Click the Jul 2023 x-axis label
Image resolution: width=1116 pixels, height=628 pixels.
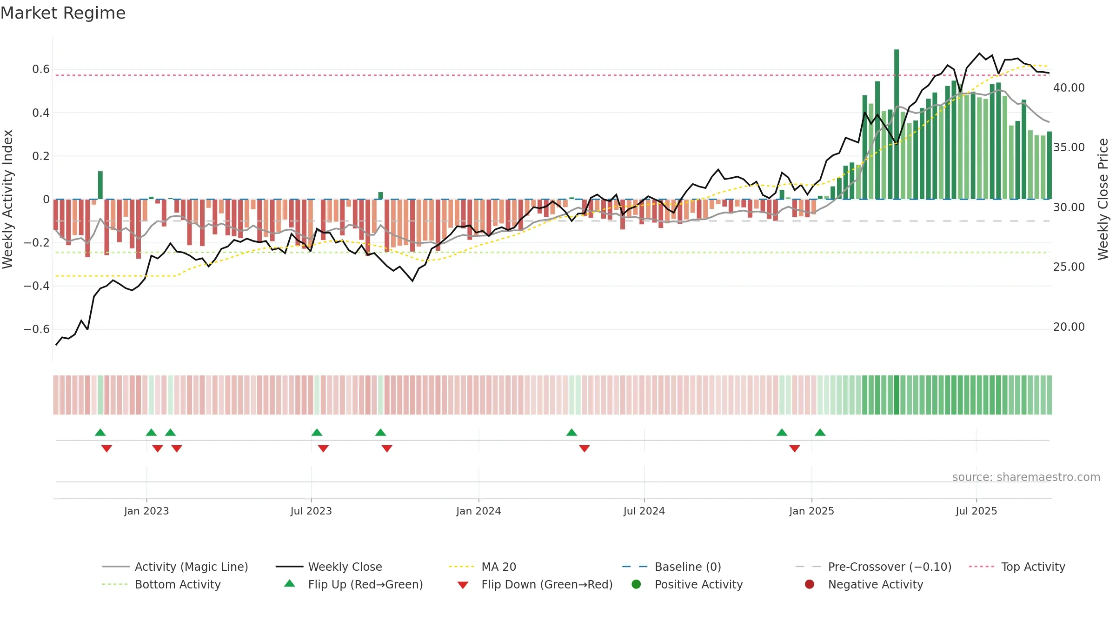click(x=311, y=511)
